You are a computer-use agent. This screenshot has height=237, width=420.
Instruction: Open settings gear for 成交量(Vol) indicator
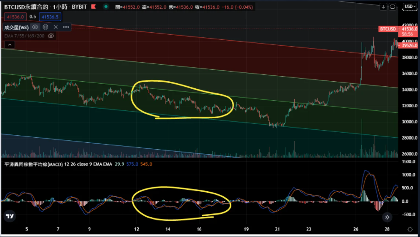pyautogui.click(x=45, y=27)
